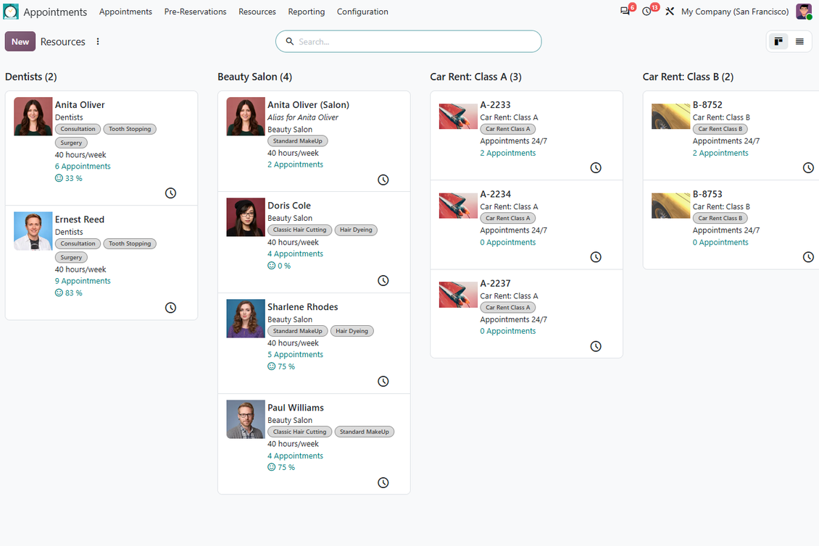Open the Appointments menu
This screenshot has width=819, height=546.
[x=125, y=12]
